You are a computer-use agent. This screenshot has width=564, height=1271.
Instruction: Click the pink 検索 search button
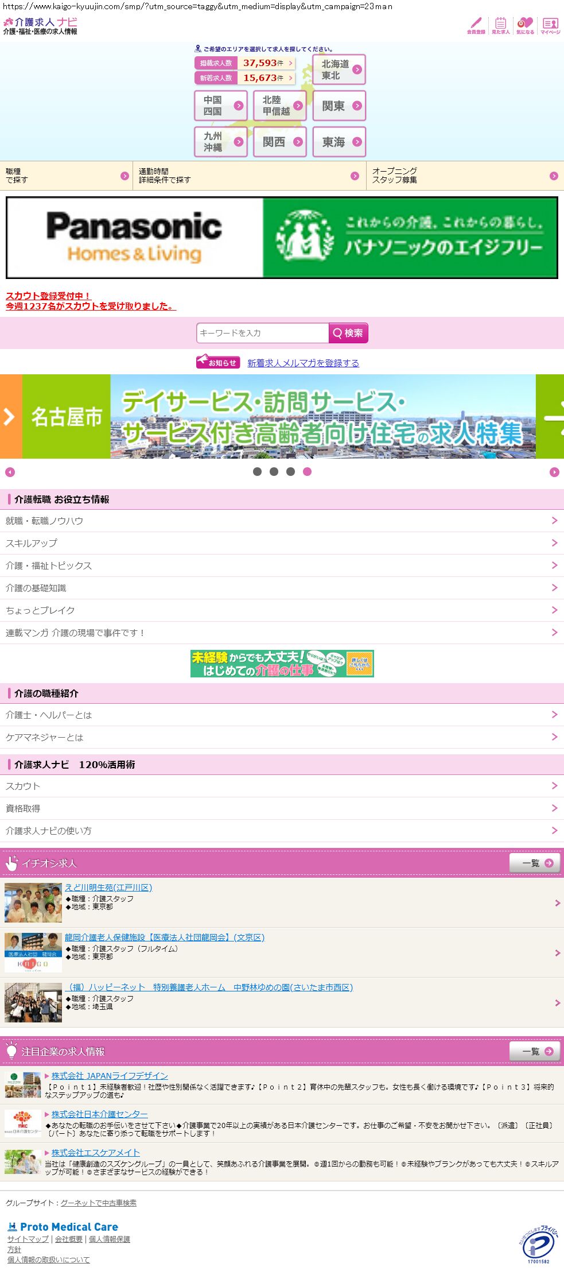tap(348, 333)
